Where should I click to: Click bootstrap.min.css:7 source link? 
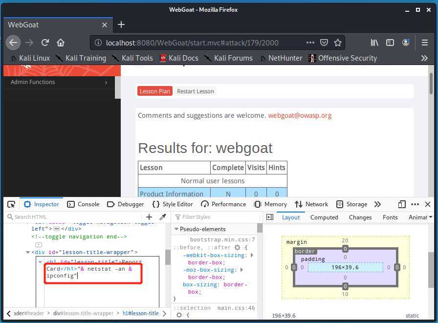(222, 239)
